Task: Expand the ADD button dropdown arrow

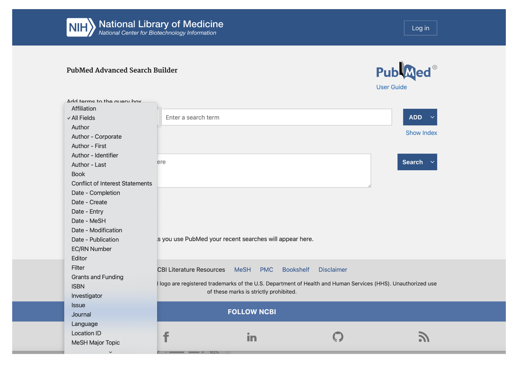Action: point(432,117)
